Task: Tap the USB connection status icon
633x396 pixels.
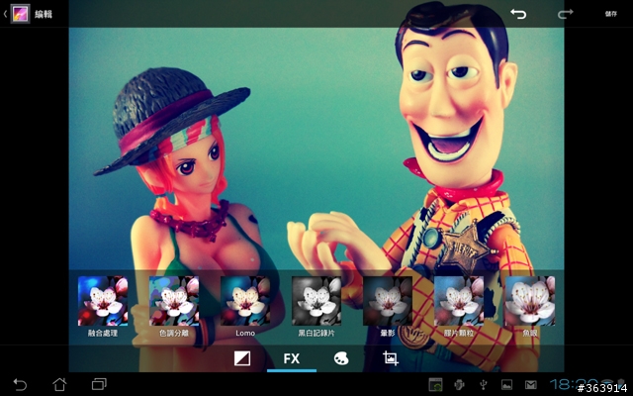Action: (x=483, y=385)
